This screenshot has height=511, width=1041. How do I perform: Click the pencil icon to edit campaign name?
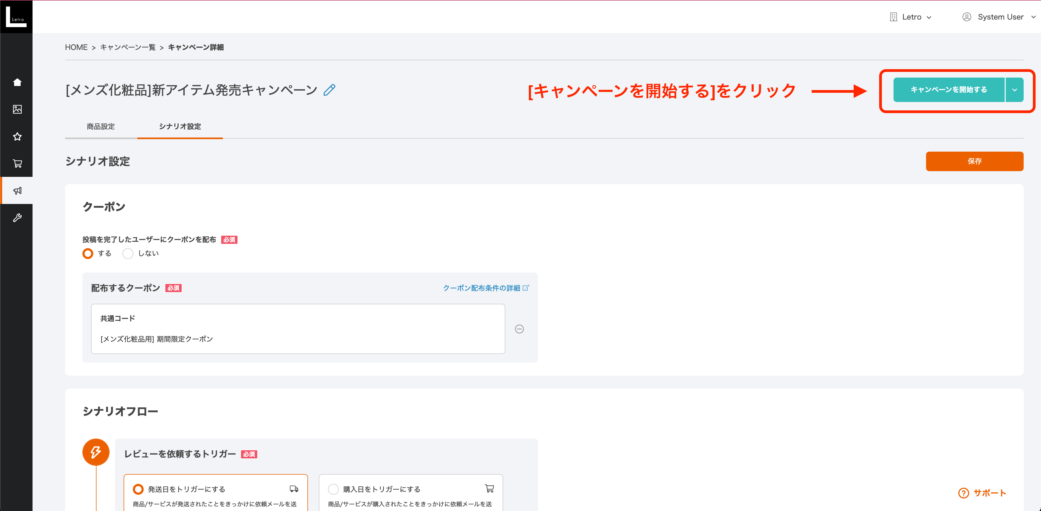[330, 89]
